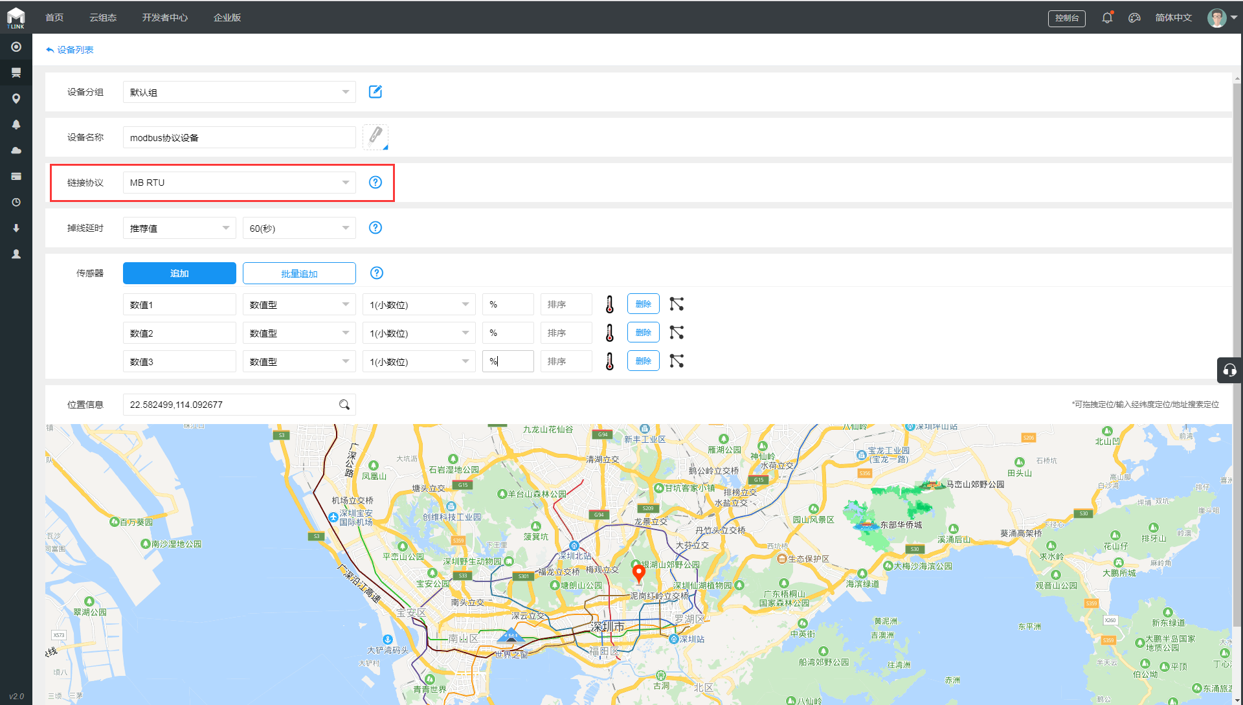The image size is (1243, 705).
Task: Click thermometer icon for 数值1 sensor
Action: pos(609,304)
